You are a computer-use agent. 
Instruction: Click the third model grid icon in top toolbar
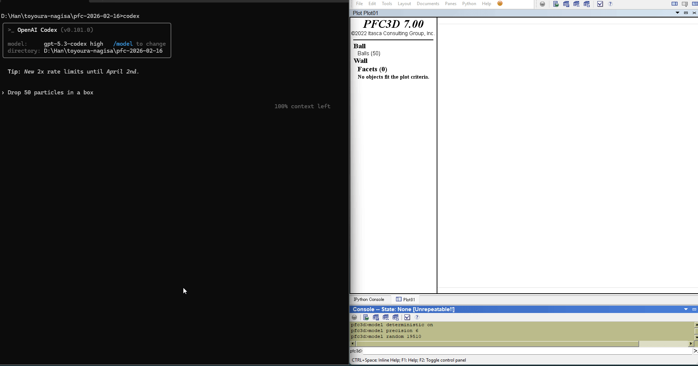click(587, 4)
